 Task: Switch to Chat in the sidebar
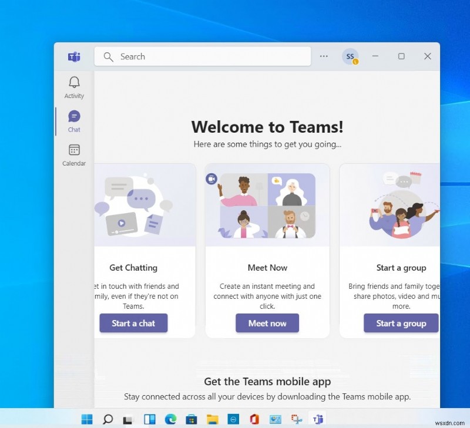[x=73, y=120]
